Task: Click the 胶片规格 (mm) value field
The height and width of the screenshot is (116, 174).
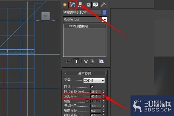Action: pos(96,92)
